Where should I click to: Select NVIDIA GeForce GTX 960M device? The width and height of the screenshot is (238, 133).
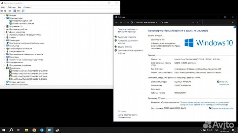click(23, 24)
